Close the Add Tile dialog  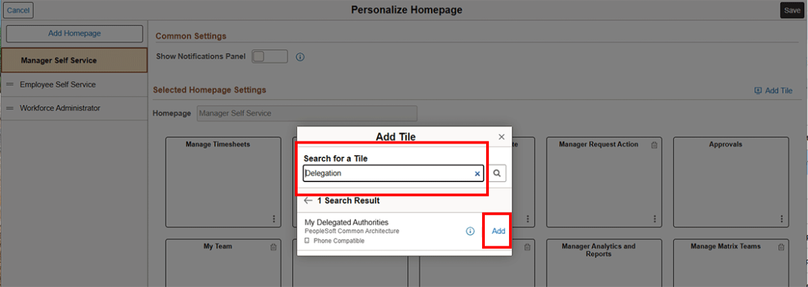pos(501,137)
